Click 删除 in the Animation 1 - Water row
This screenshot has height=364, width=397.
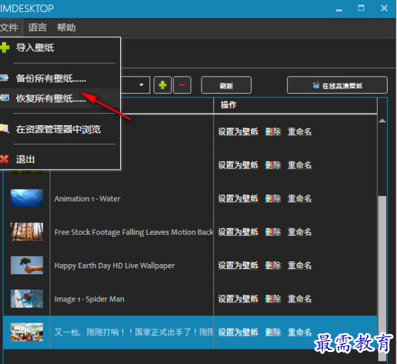[273, 198]
